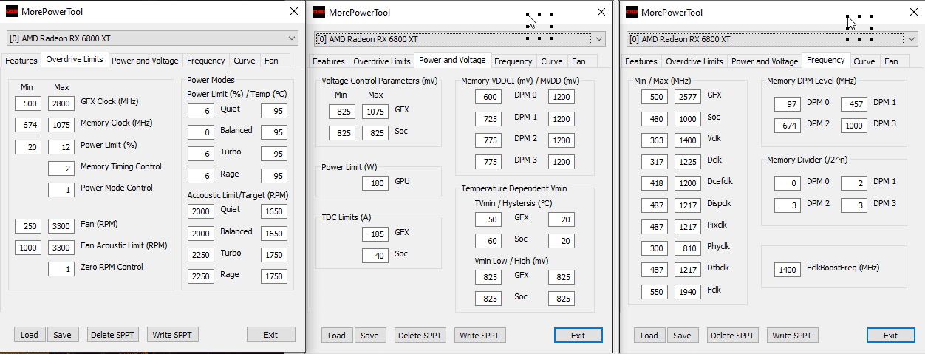Click Vclk max frequency field 1400

coord(688,140)
